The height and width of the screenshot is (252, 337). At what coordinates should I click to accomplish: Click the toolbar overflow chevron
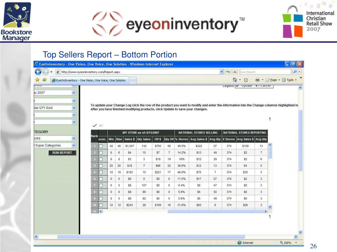(x=301, y=77)
